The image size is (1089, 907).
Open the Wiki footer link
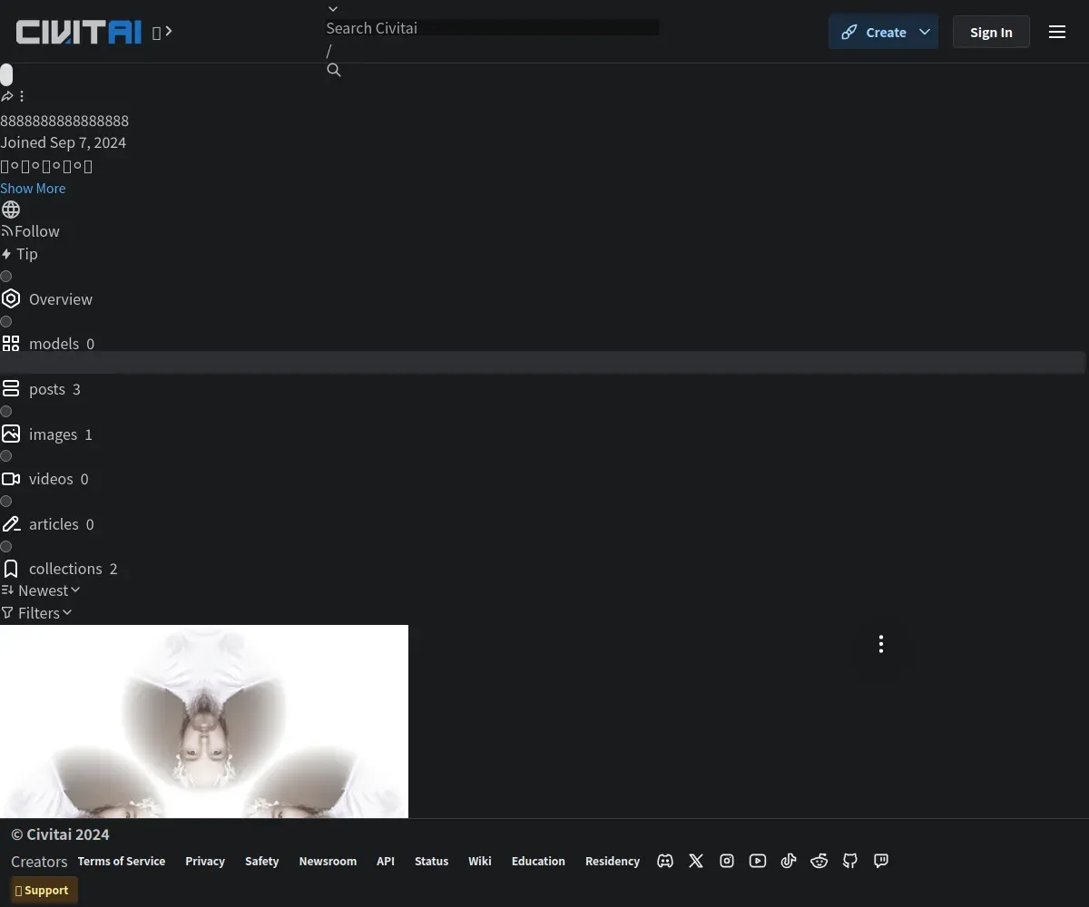pyautogui.click(x=480, y=861)
